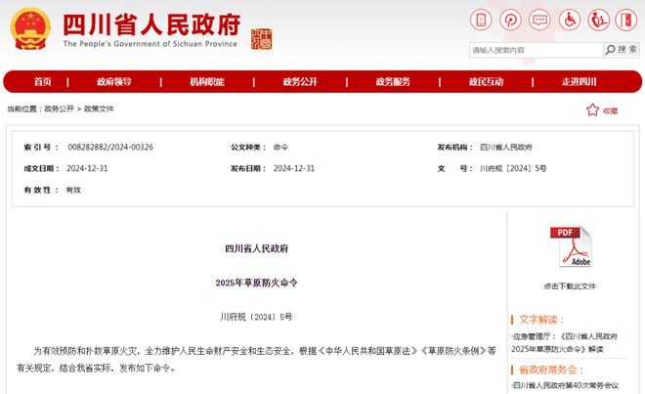The width and height of the screenshot is (645, 394).
Task: Click the 搜索 search button
Action: [x=622, y=50]
